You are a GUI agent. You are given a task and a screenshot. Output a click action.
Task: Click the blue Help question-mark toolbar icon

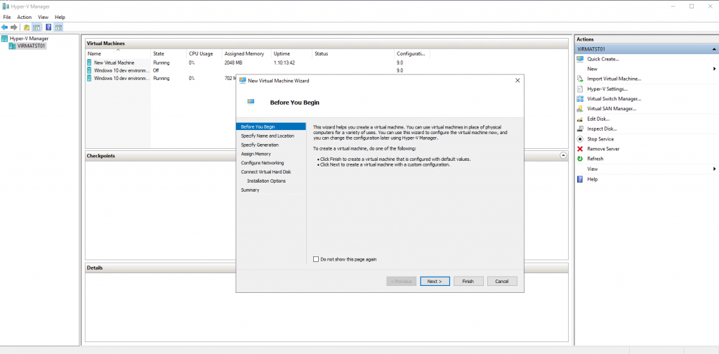pos(48,27)
